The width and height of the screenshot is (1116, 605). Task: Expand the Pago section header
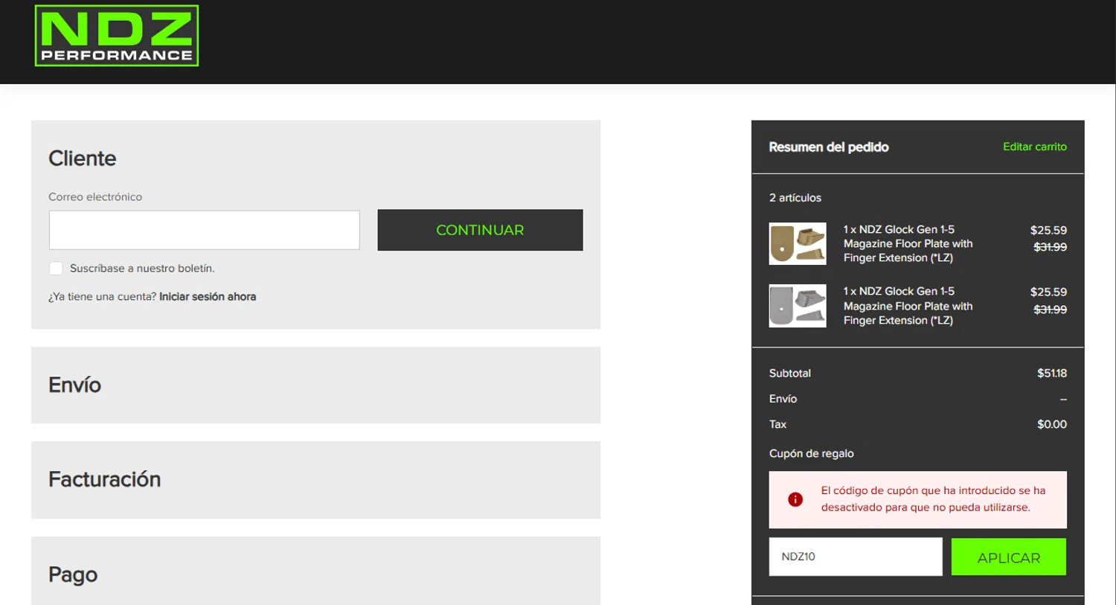pos(315,572)
